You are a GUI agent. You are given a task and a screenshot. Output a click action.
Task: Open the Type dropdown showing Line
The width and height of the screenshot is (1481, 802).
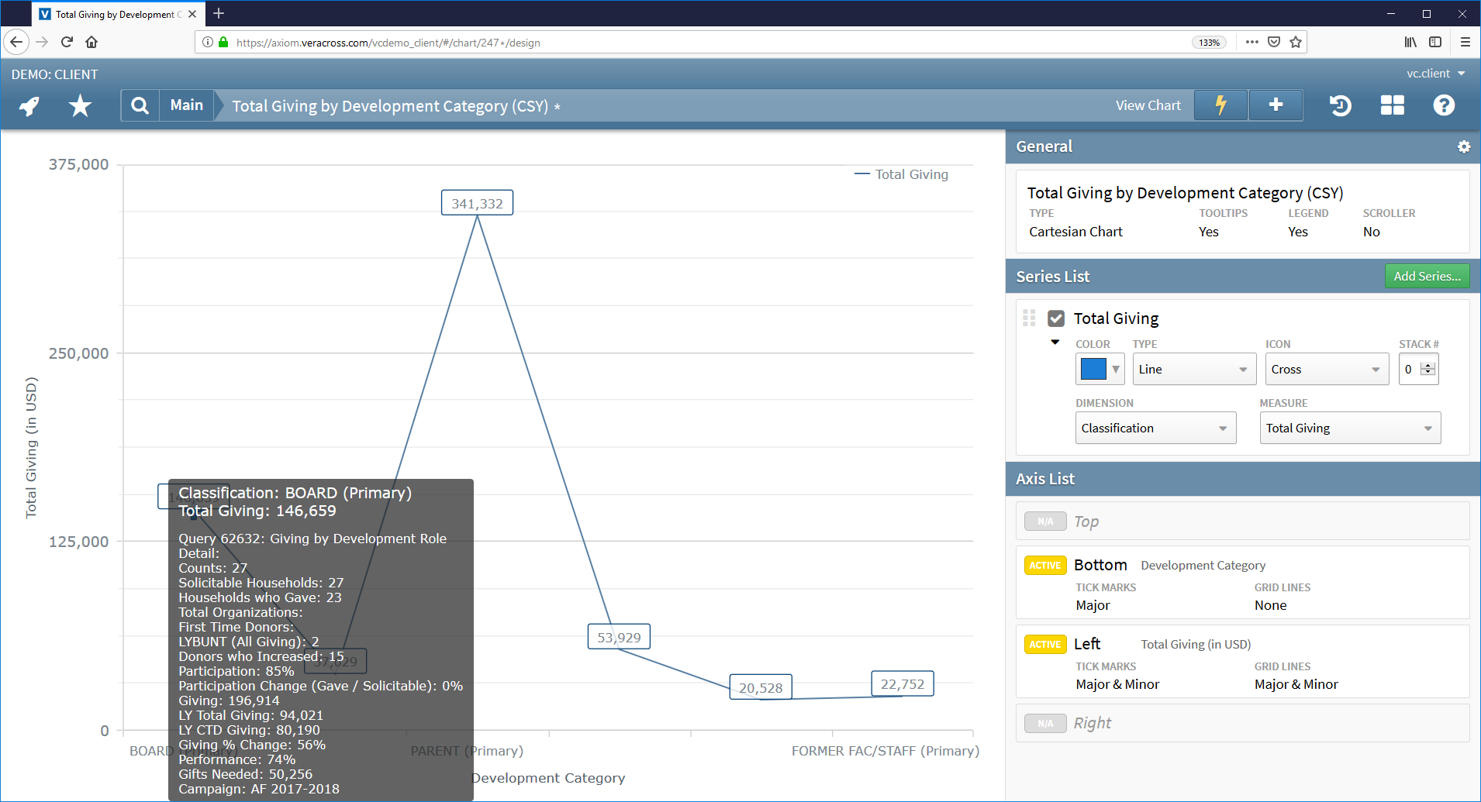coord(1193,369)
